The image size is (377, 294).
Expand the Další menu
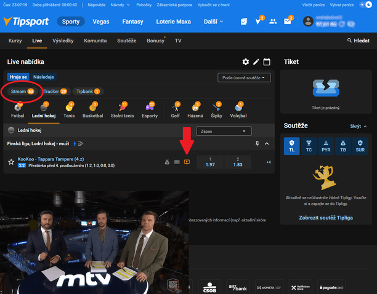click(214, 22)
